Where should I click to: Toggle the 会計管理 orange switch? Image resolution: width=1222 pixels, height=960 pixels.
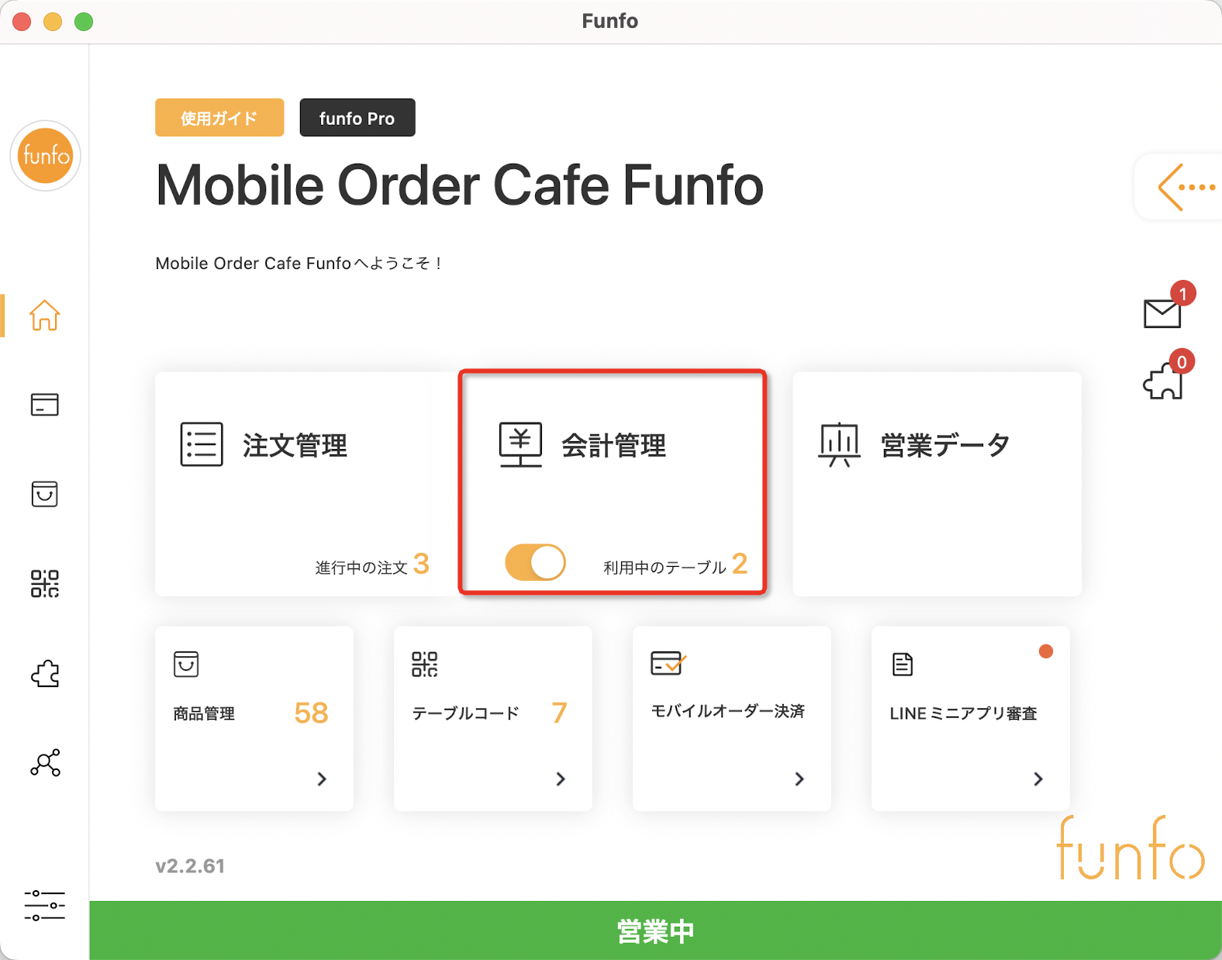535,563
